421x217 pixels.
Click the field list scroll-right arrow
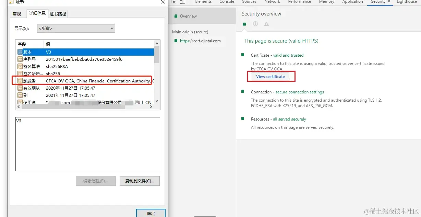coord(151,106)
